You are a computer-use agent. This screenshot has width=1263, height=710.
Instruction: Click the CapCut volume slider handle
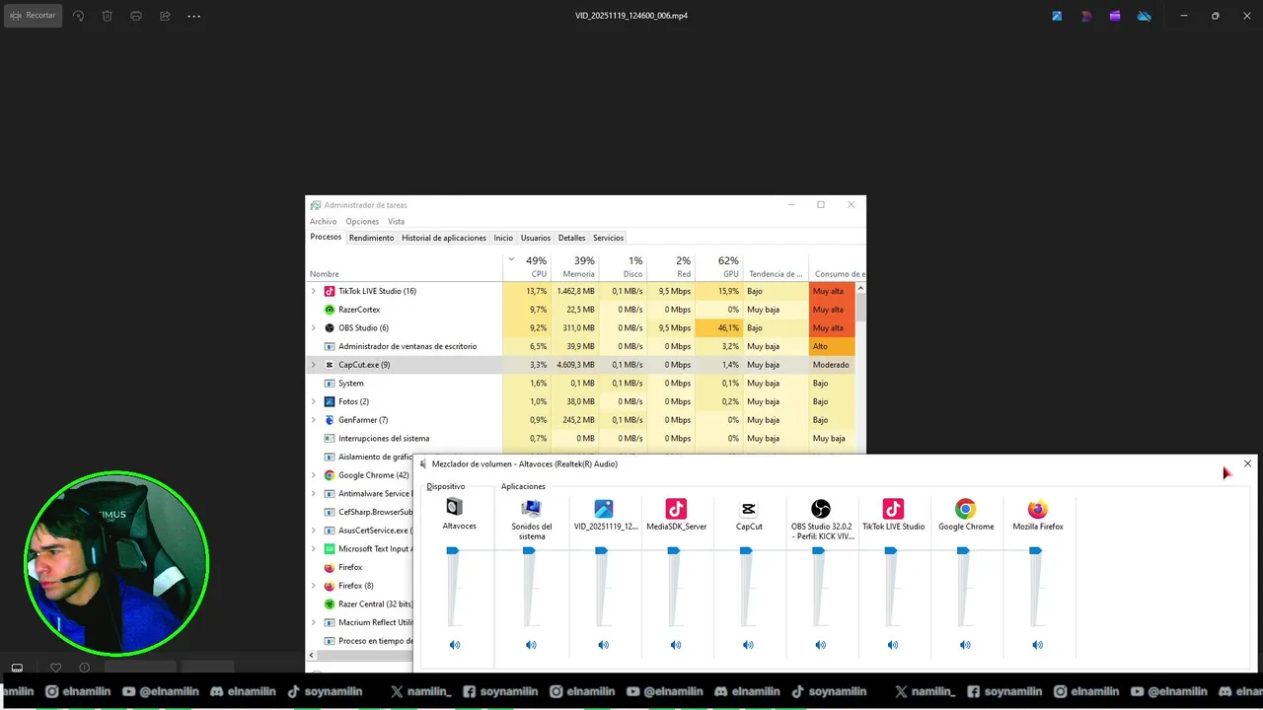746,551
